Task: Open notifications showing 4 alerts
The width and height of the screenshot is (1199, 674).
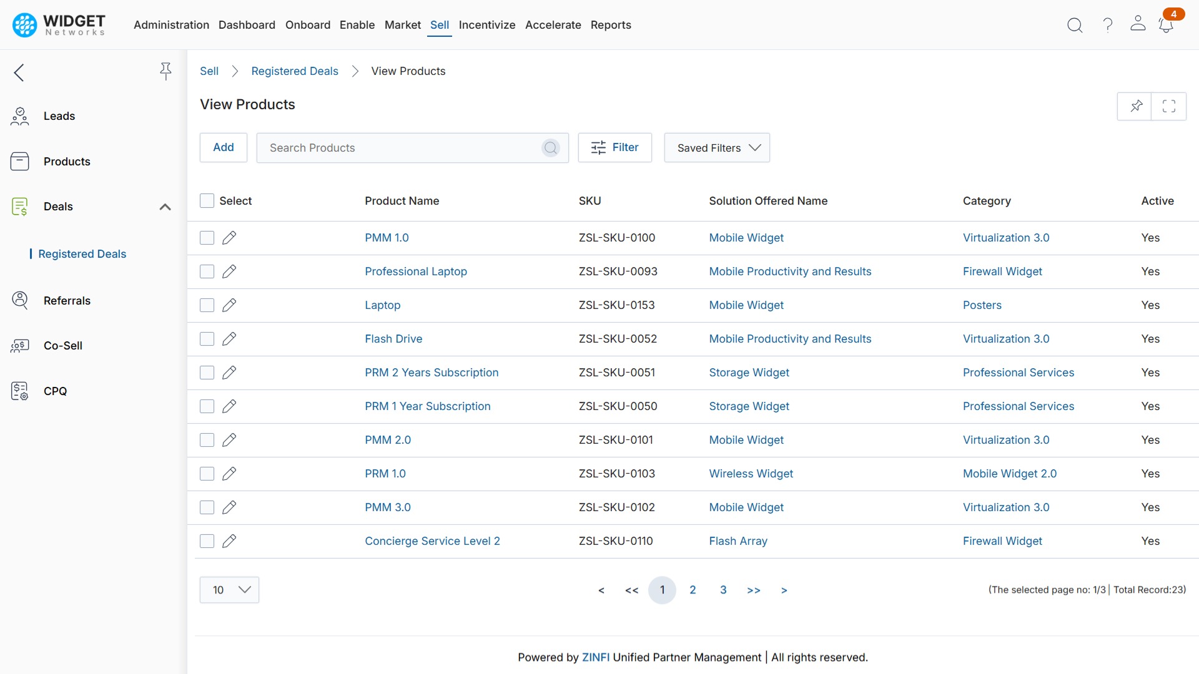Action: click(x=1167, y=25)
